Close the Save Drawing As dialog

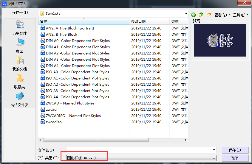point(244,2)
